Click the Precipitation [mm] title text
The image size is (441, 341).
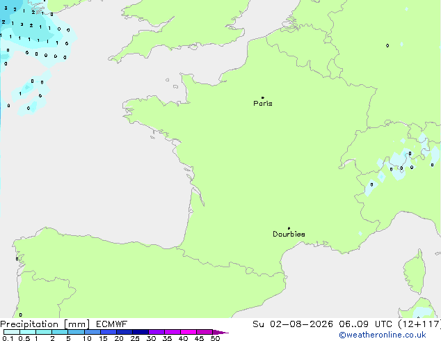45,324
